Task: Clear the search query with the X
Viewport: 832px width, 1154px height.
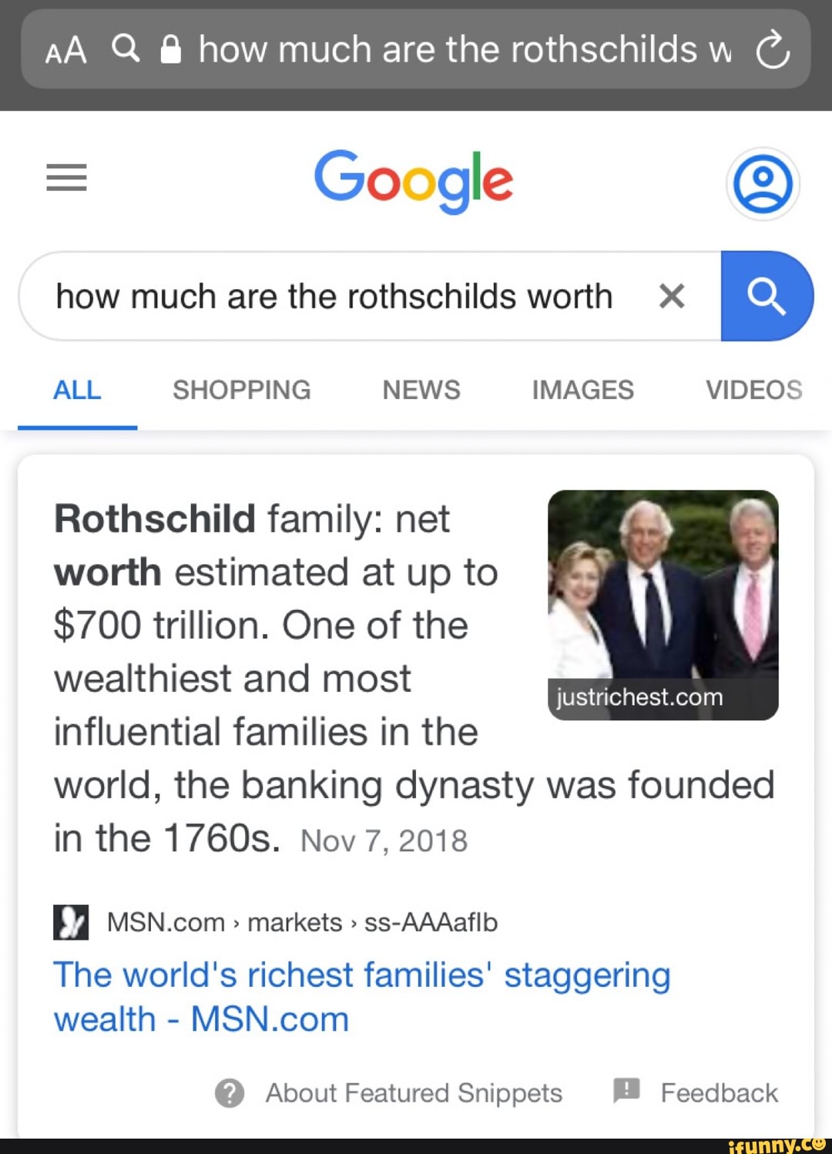Action: click(672, 296)
